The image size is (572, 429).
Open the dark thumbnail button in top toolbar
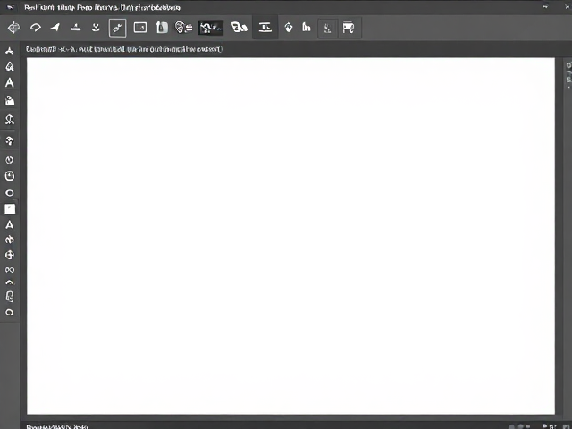pyautogui.click(x=211, y=28)
